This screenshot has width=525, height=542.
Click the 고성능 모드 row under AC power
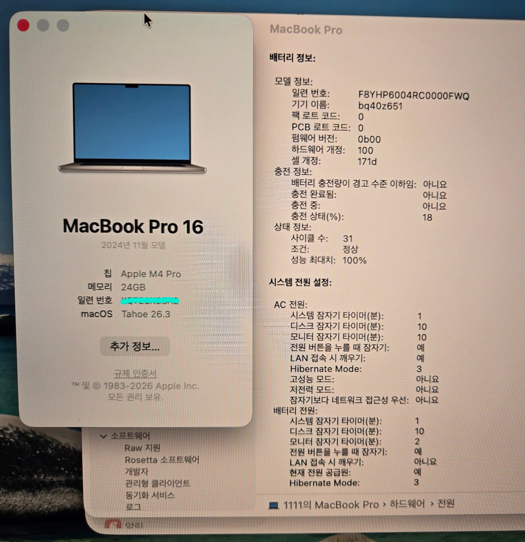[x=364, y=379]
